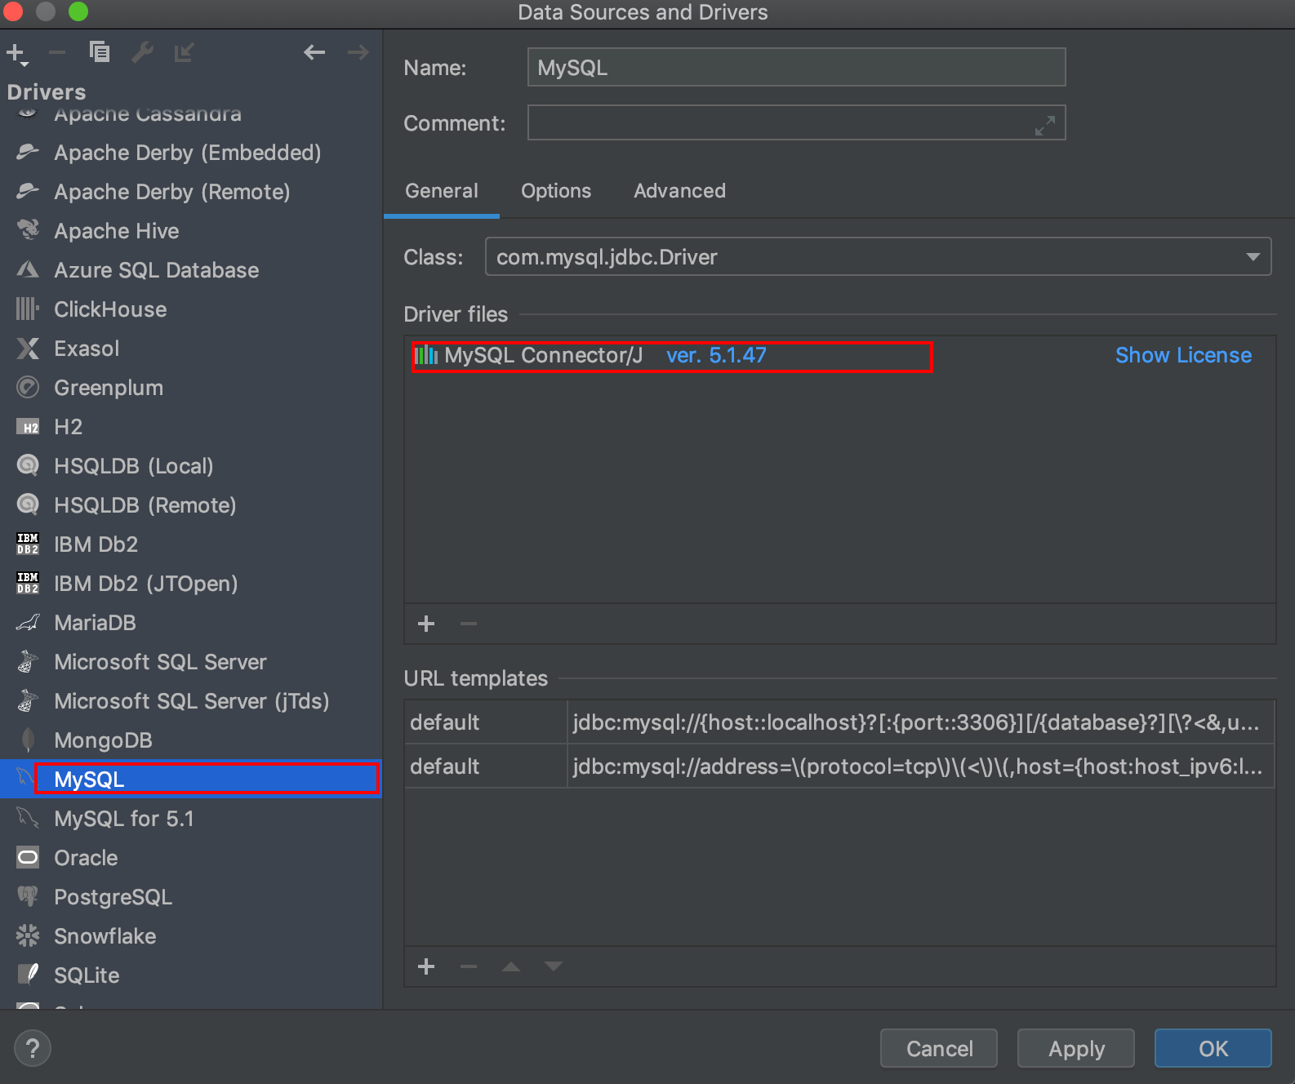Image resolution: width=1295 pixels, height=1084 pixels.
Task: Go forward with the right arrow
Action: 358,53
